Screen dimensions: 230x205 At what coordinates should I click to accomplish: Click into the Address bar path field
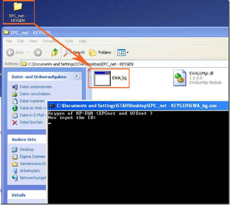click(124, 64)
